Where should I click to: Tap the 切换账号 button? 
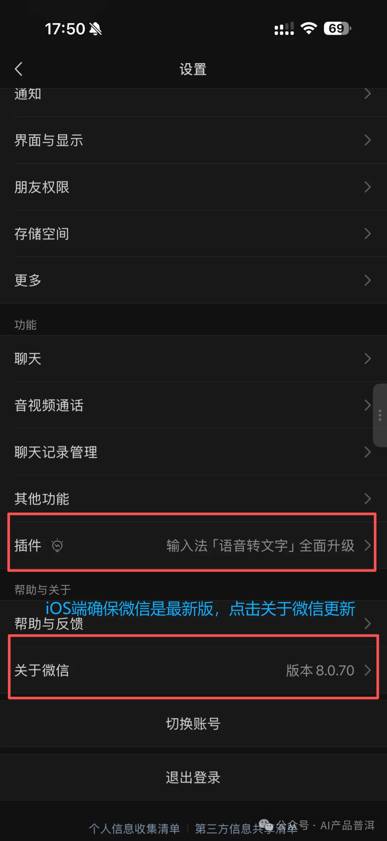[193, 724]
